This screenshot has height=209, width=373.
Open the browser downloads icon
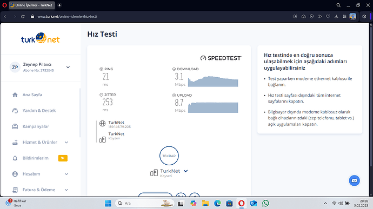(x=336, y=17)
